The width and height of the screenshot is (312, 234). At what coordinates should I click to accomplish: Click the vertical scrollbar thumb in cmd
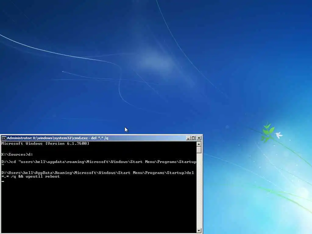coord(199,150)
